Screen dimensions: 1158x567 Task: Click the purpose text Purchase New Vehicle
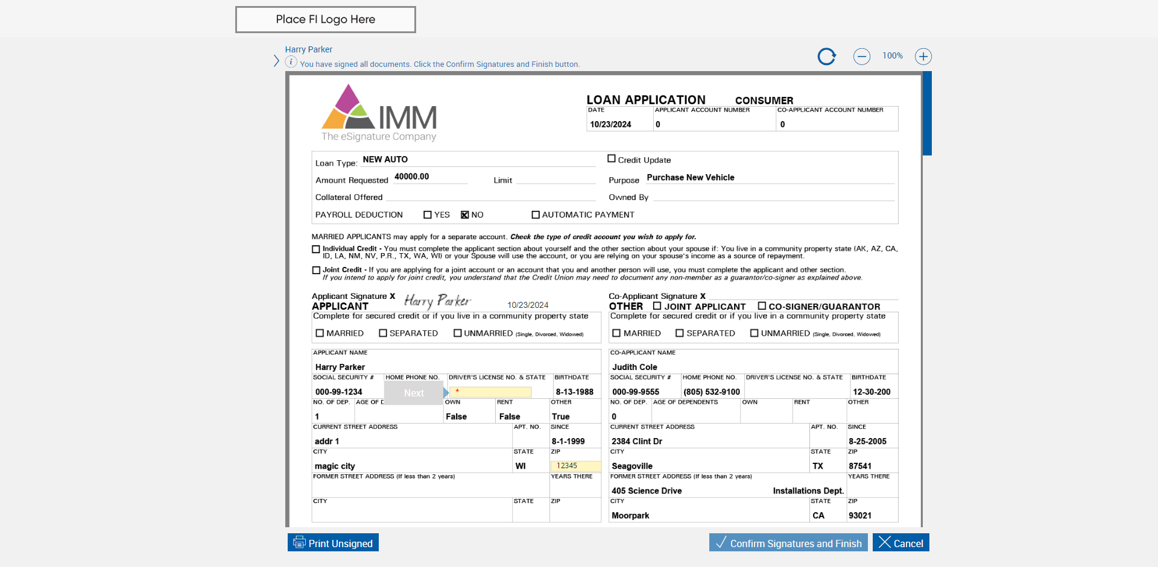(691, 177)
